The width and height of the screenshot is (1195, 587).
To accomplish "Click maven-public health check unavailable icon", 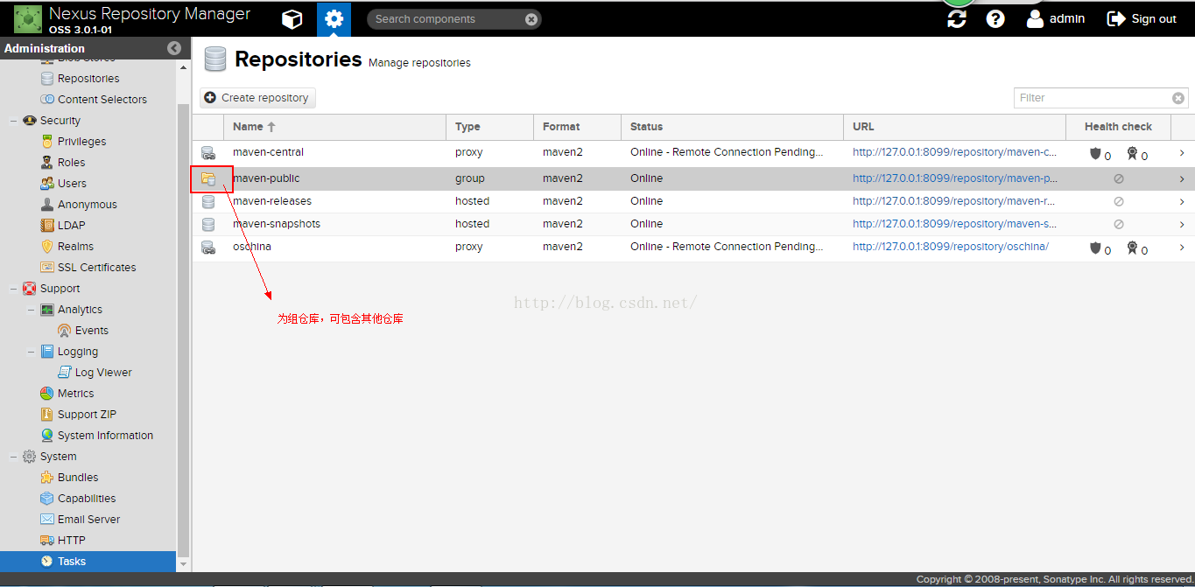I will [x=1119, y=178].
